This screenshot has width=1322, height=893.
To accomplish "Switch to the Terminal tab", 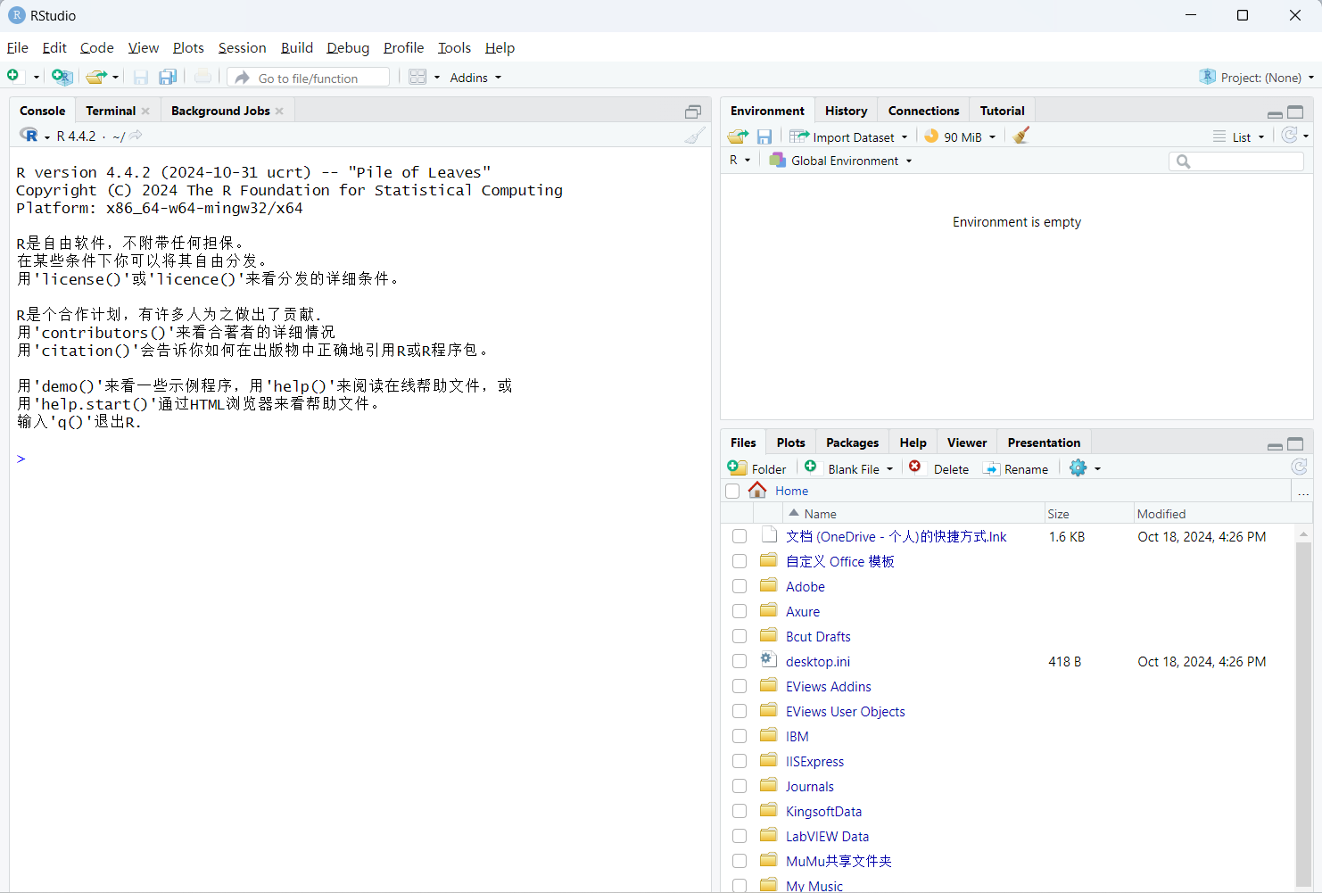I will [111, 111].
